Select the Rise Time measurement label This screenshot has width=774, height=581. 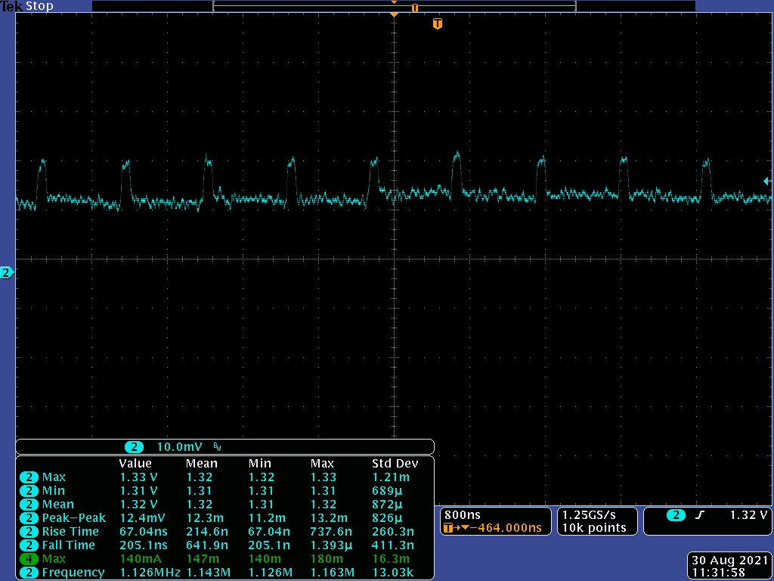pyautogui.click(x=70, y=532)
